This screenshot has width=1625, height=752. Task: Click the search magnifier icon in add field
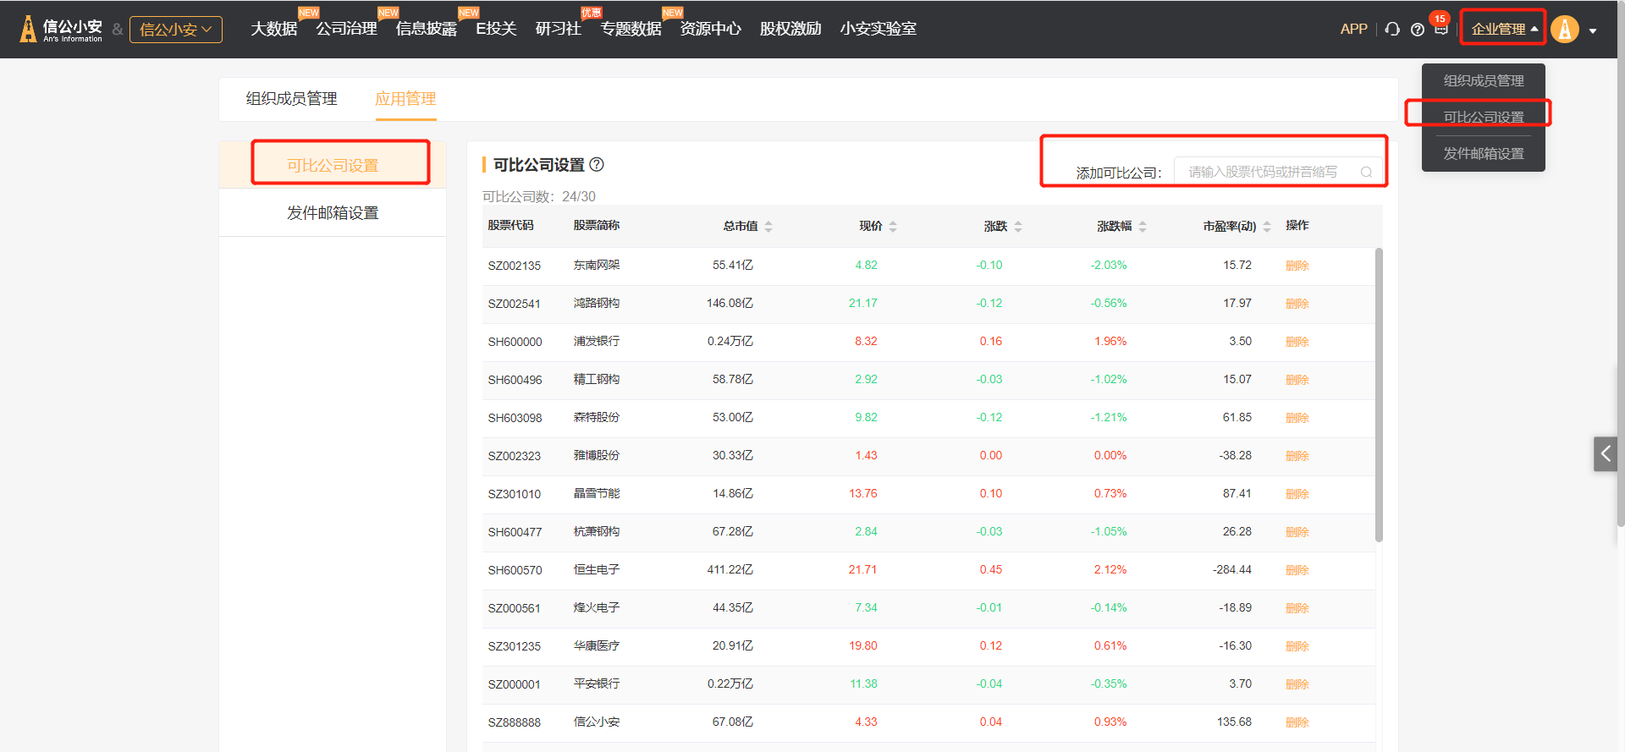(1366, 172)
